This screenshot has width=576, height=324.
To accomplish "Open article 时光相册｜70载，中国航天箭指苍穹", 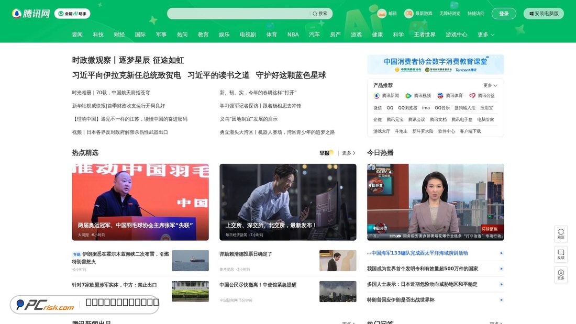I will (x=111, y=93).
